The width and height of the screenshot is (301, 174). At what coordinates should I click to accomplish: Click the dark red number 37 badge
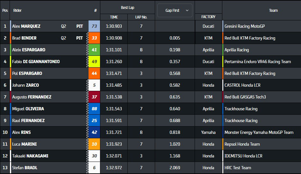tap(94, 97)
